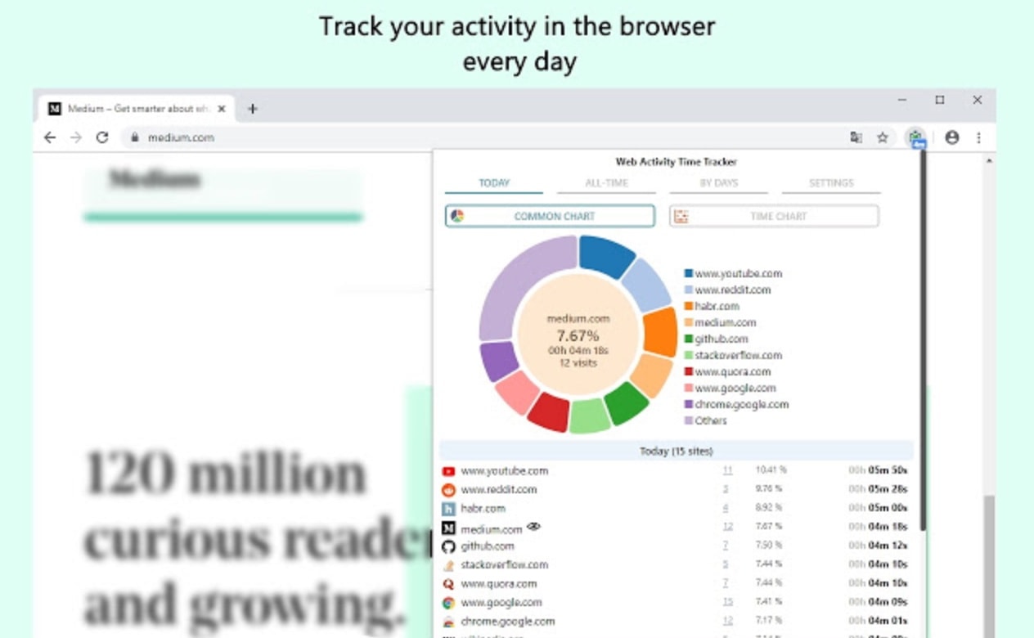Open the Chrome three-dot menu
The height and width of the screenshot is (638, 1034).
(x=978, y=137)
